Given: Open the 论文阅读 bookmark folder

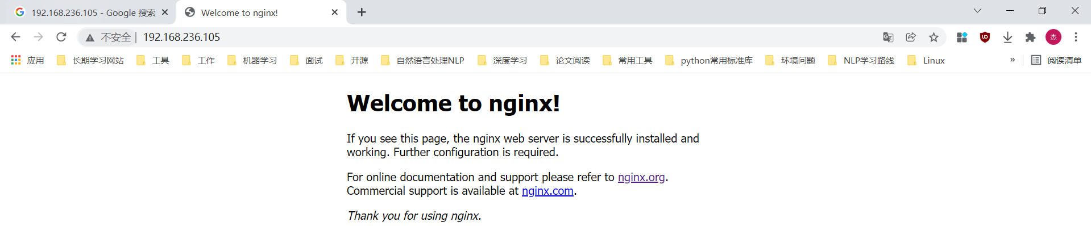Looking at the screenshot, I should (x=565, y=60).
